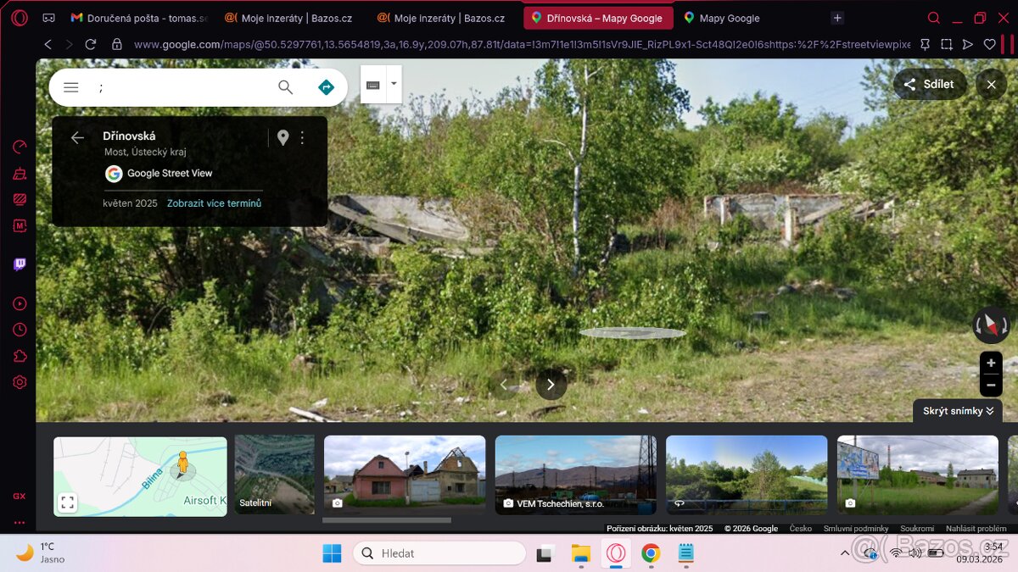Viewport: 1018px width, 572px height.
Task: Open Opera settings gear in sidebar
Action: click(x=20, y=382)
